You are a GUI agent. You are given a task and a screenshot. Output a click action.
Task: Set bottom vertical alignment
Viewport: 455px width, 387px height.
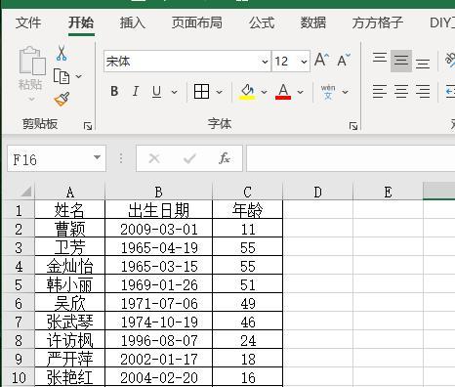(423, 64)
